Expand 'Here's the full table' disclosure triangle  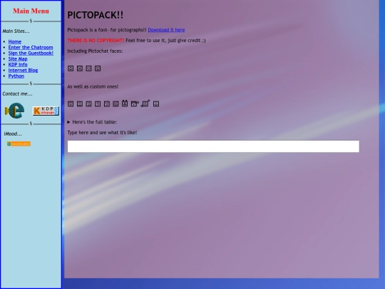(68, 122)
